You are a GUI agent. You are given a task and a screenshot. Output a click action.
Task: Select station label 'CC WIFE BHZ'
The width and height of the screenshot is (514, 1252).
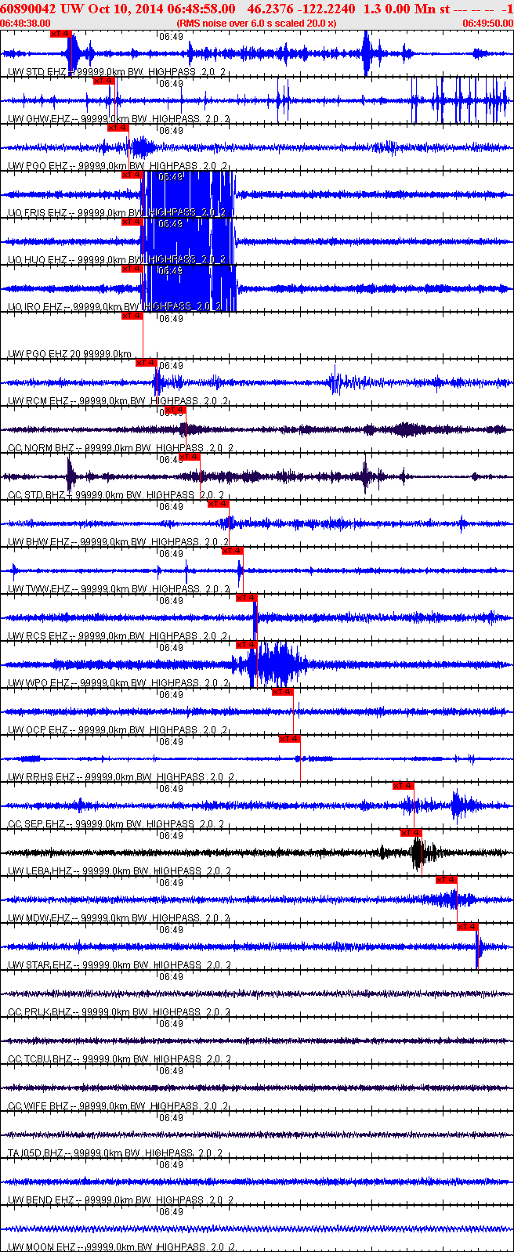coord(38,1106)
